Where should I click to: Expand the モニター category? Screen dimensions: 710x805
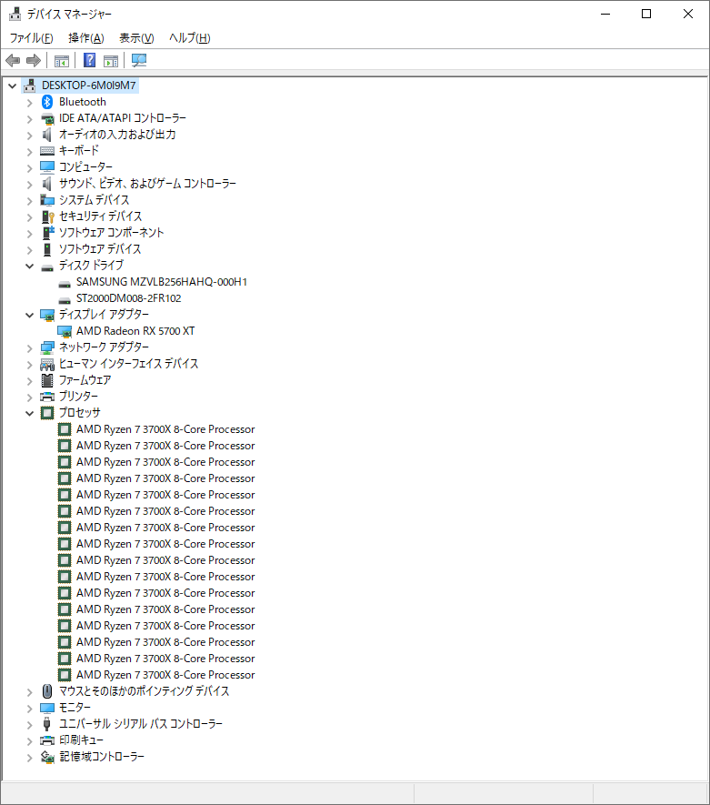pos(29,709)
